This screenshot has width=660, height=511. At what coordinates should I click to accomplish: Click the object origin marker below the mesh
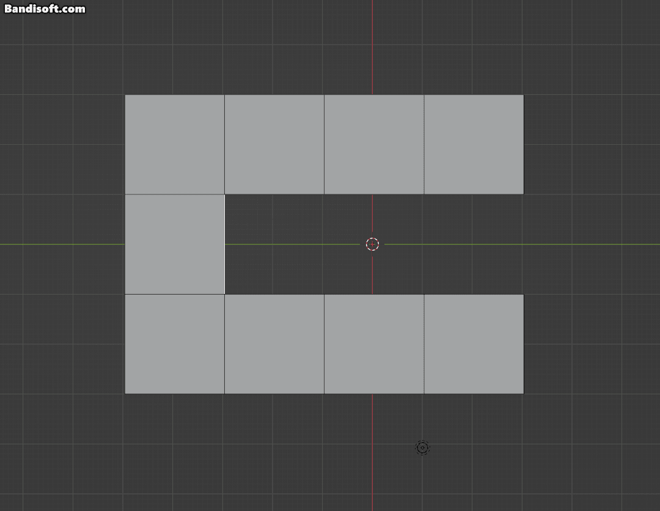pos(422,448)
